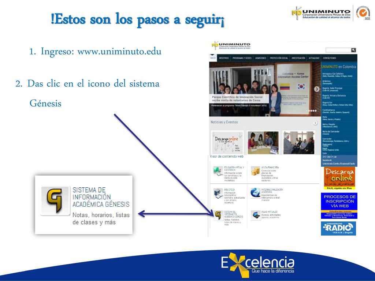
Task: Click the Internacionalización Académica title link
Action: [272, 190]
